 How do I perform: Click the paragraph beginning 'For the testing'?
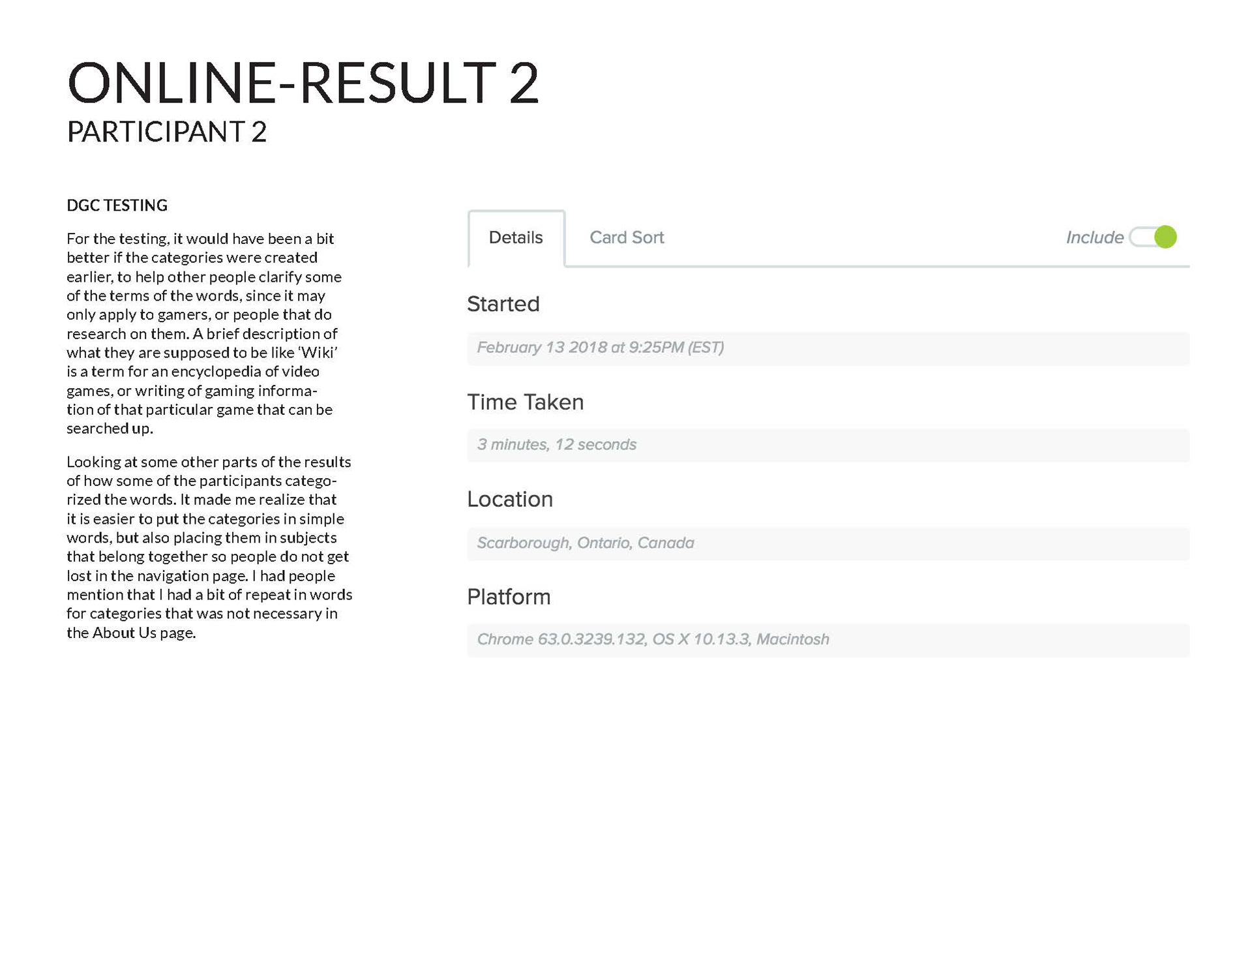coord(205,333)
